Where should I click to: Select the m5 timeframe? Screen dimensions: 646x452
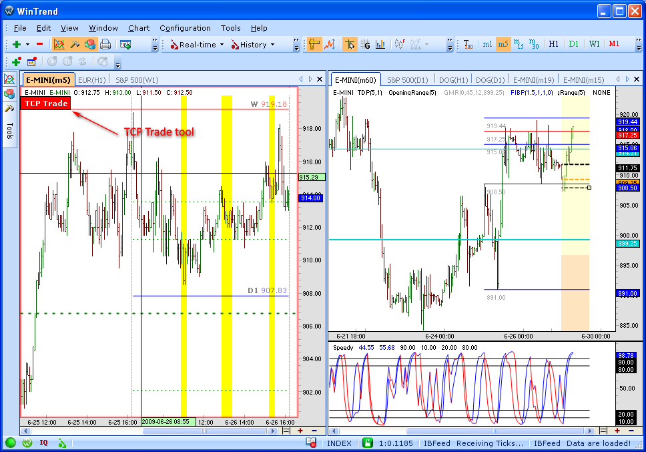(503, 44)
